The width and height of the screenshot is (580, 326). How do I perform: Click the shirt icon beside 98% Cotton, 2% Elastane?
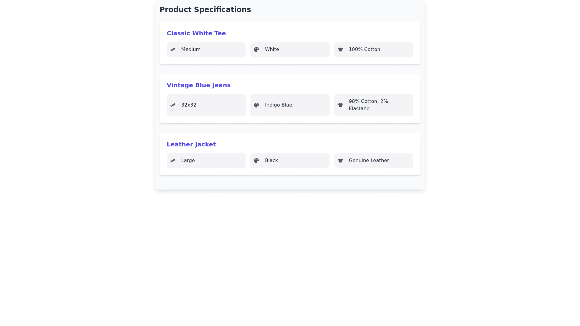tap(340, 105)
